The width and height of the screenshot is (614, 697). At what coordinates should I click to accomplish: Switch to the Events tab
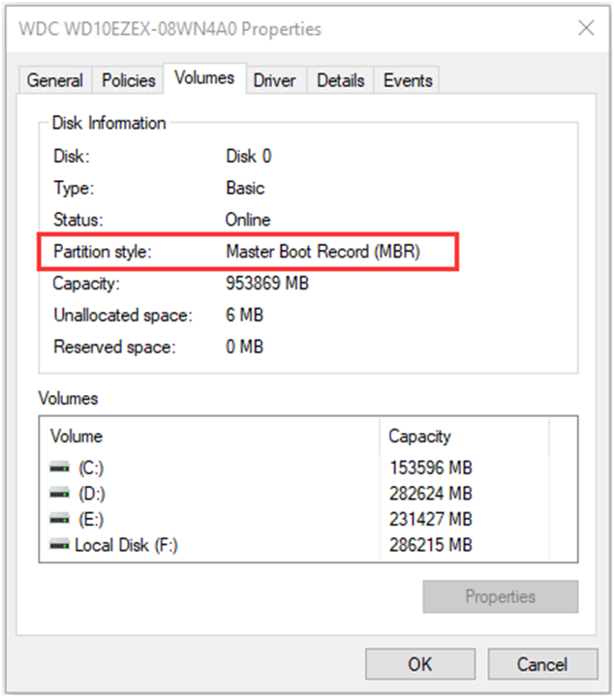pos(408,80)
